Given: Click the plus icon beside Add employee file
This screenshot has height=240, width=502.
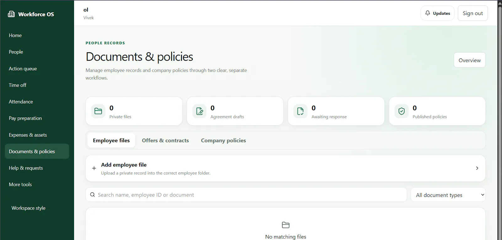Looking at the screenshot, I should (x=94, y=168).
